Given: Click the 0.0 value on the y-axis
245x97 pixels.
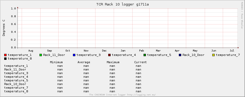Looking at the screenshot, I should 13,47.
